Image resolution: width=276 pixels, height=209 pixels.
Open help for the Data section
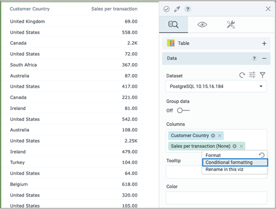click(254, 58)
